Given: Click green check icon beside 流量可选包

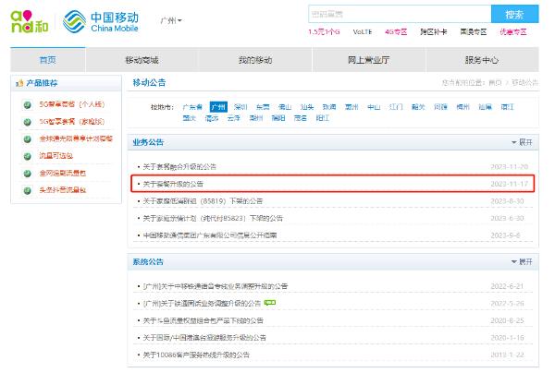Looking at the screenshot, I should pyautogui.click(x=27, y=155).
